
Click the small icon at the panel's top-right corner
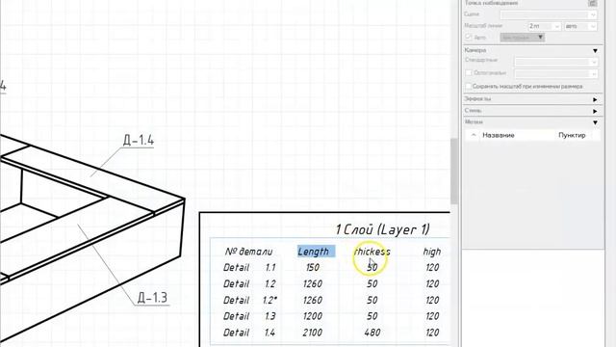pos(593,3)
